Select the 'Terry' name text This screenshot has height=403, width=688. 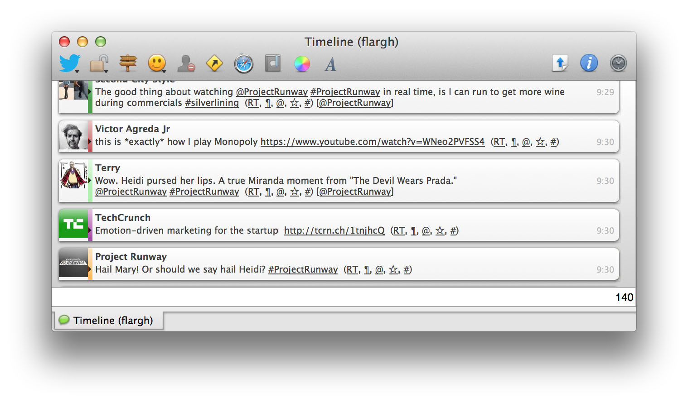coord(108,168)
